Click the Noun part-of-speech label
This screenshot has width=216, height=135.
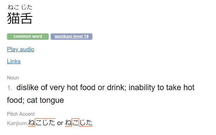pos(13,78)
